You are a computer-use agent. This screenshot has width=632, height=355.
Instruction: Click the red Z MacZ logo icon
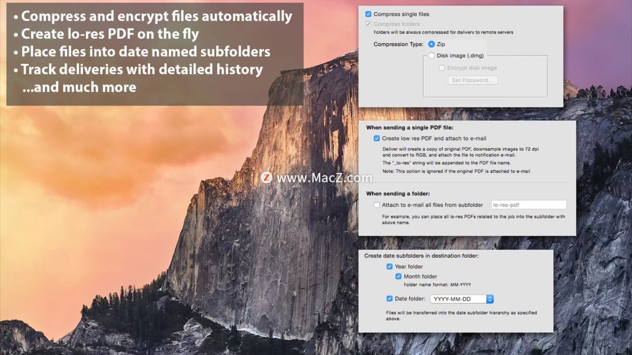click(266, 177)
